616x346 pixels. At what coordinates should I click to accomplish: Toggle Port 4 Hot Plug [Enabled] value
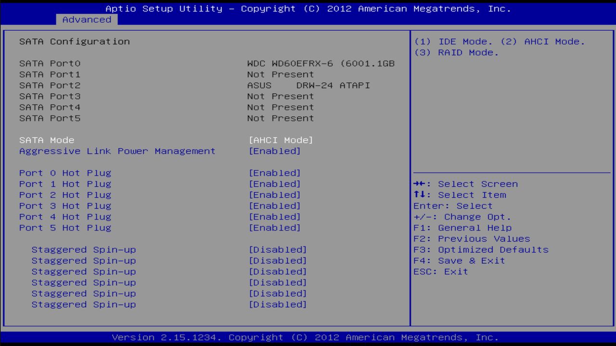[x=275, y=217]
